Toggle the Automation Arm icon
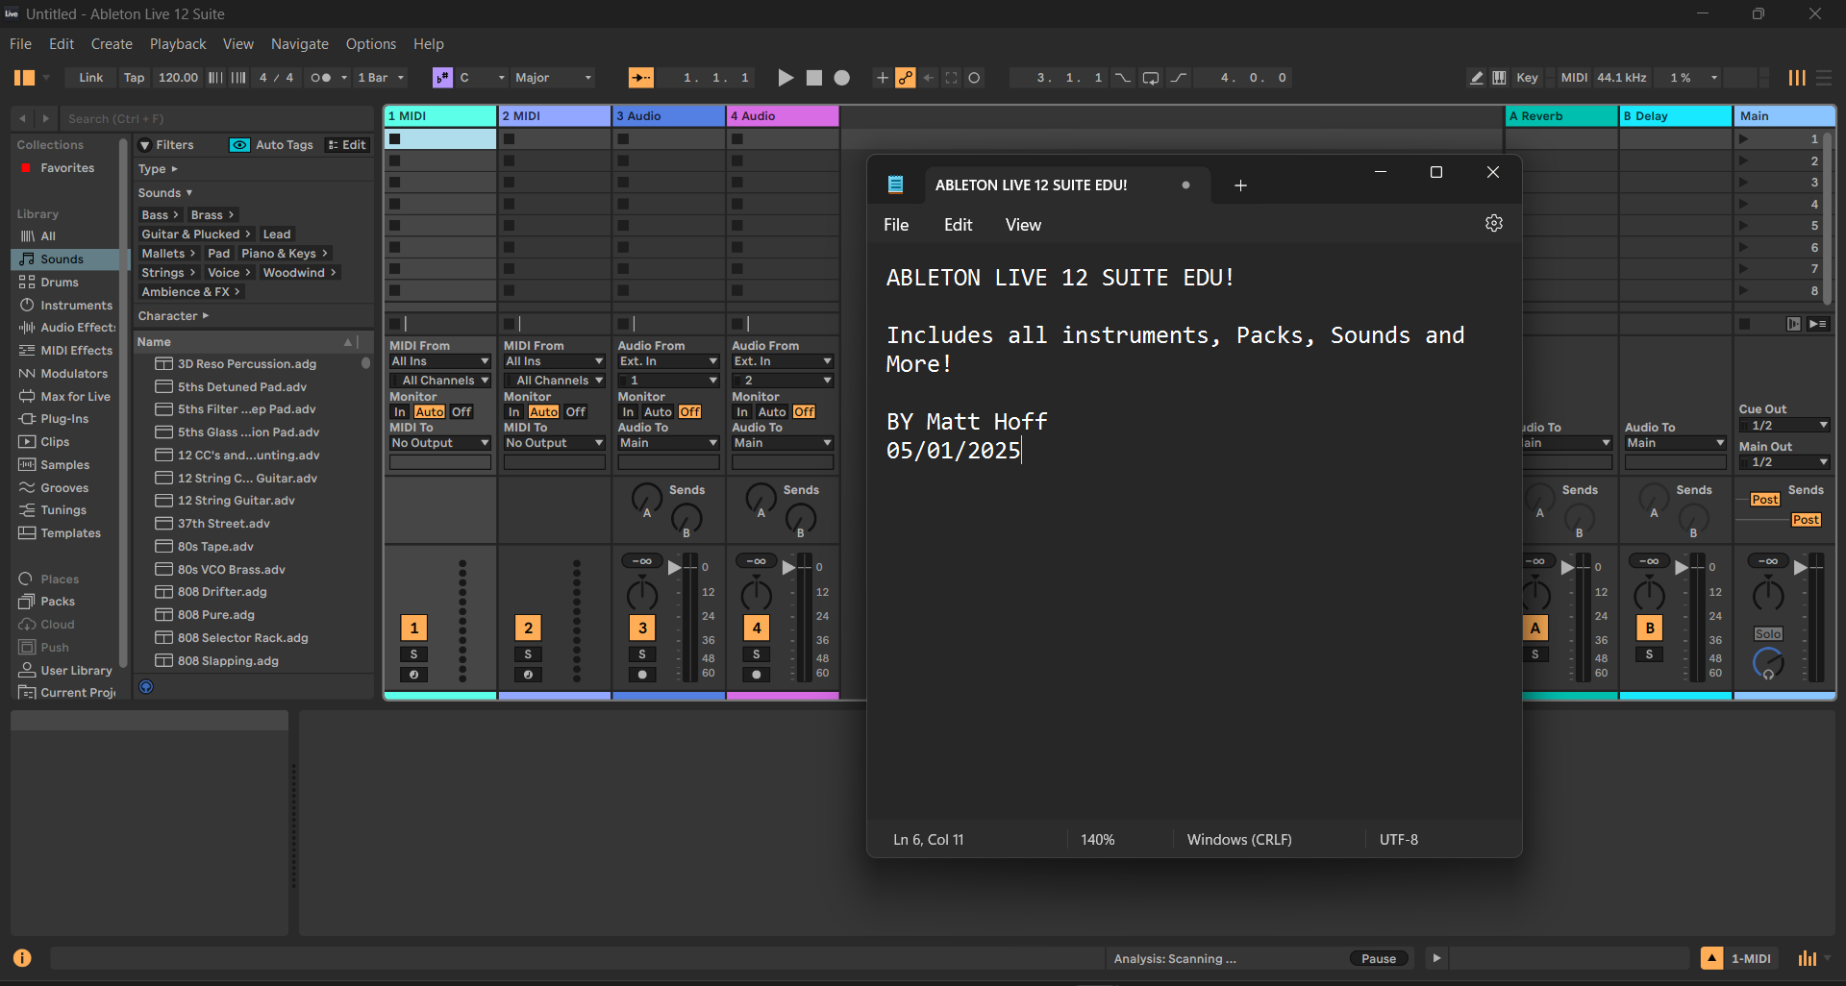This screenshot has height=986, width=1846. point(906,78)
